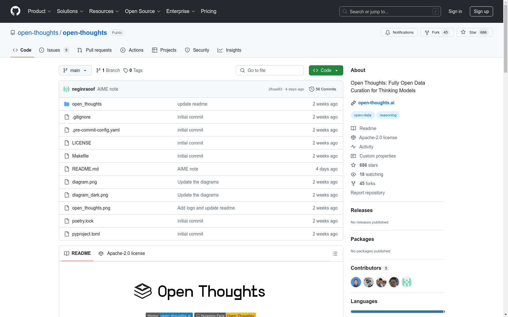The height and width of the screenshot is (317, 508).
Task: Click the Sign up button
Action: pos(481,11)
